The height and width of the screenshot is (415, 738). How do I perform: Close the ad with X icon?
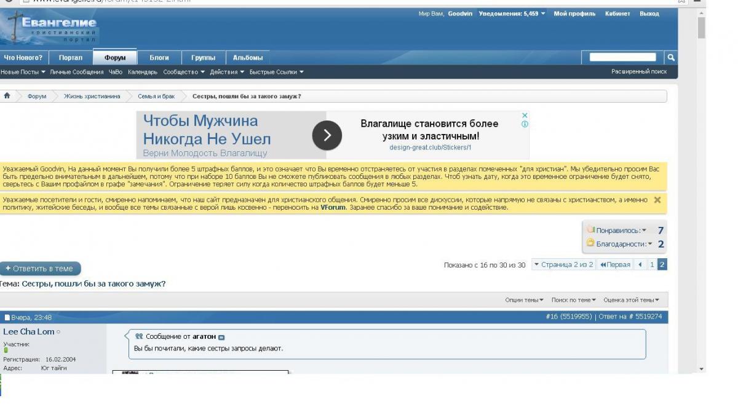pyautogui.click(x=525, y=115)
